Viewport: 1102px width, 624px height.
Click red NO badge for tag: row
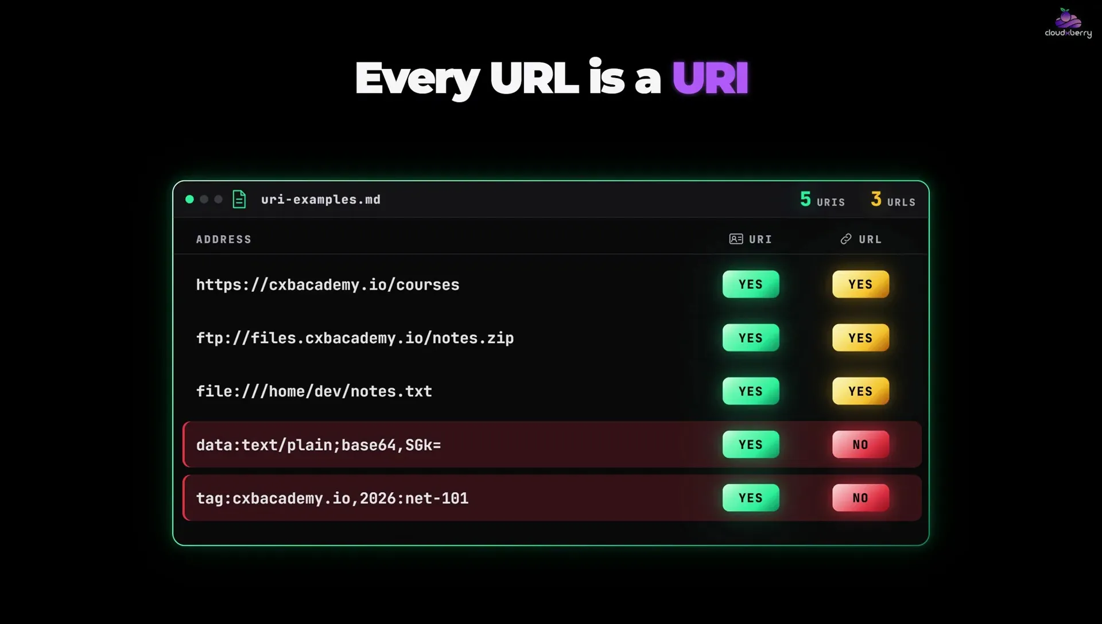860,497
